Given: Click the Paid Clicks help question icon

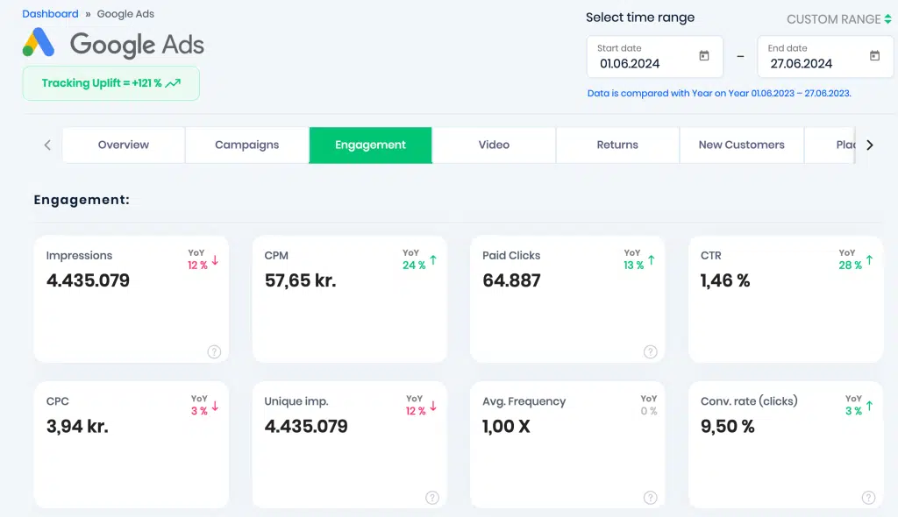Looking at the screenshot, I should click(x=650, y=351).
